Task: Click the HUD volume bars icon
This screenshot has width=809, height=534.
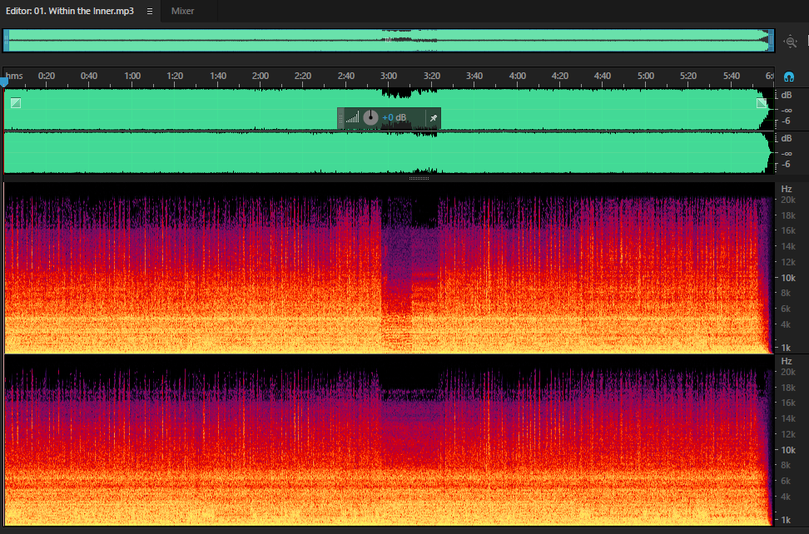Action: click(352, 118)
